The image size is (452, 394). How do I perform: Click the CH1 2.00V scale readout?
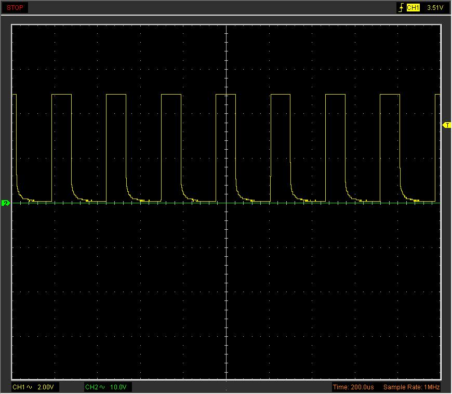click(x=46, y=387)
